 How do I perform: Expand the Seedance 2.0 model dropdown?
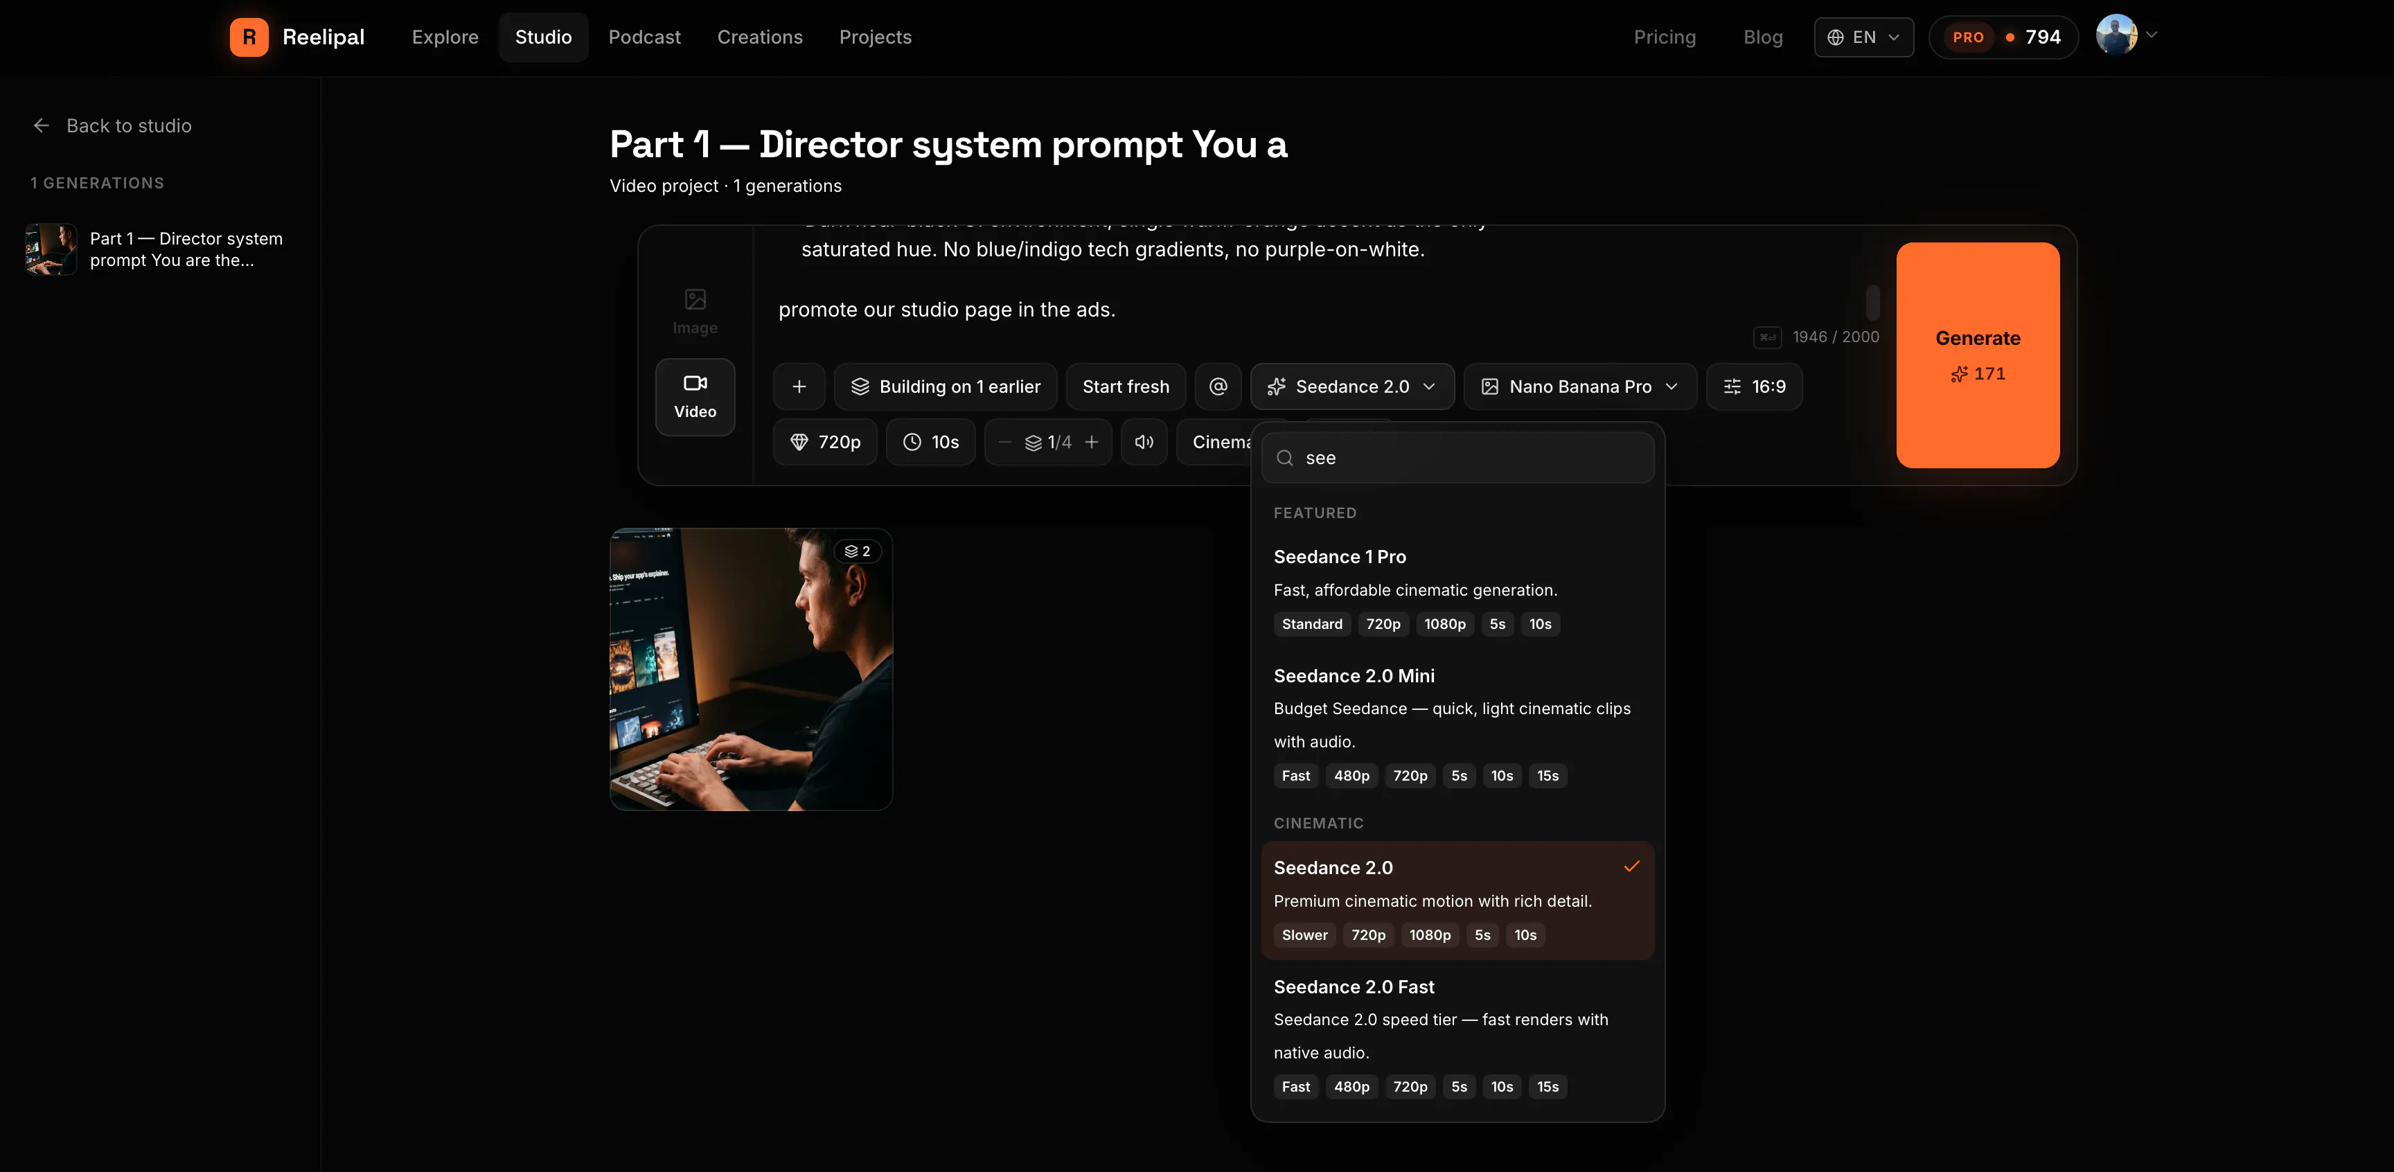[x=1352, y=387]
